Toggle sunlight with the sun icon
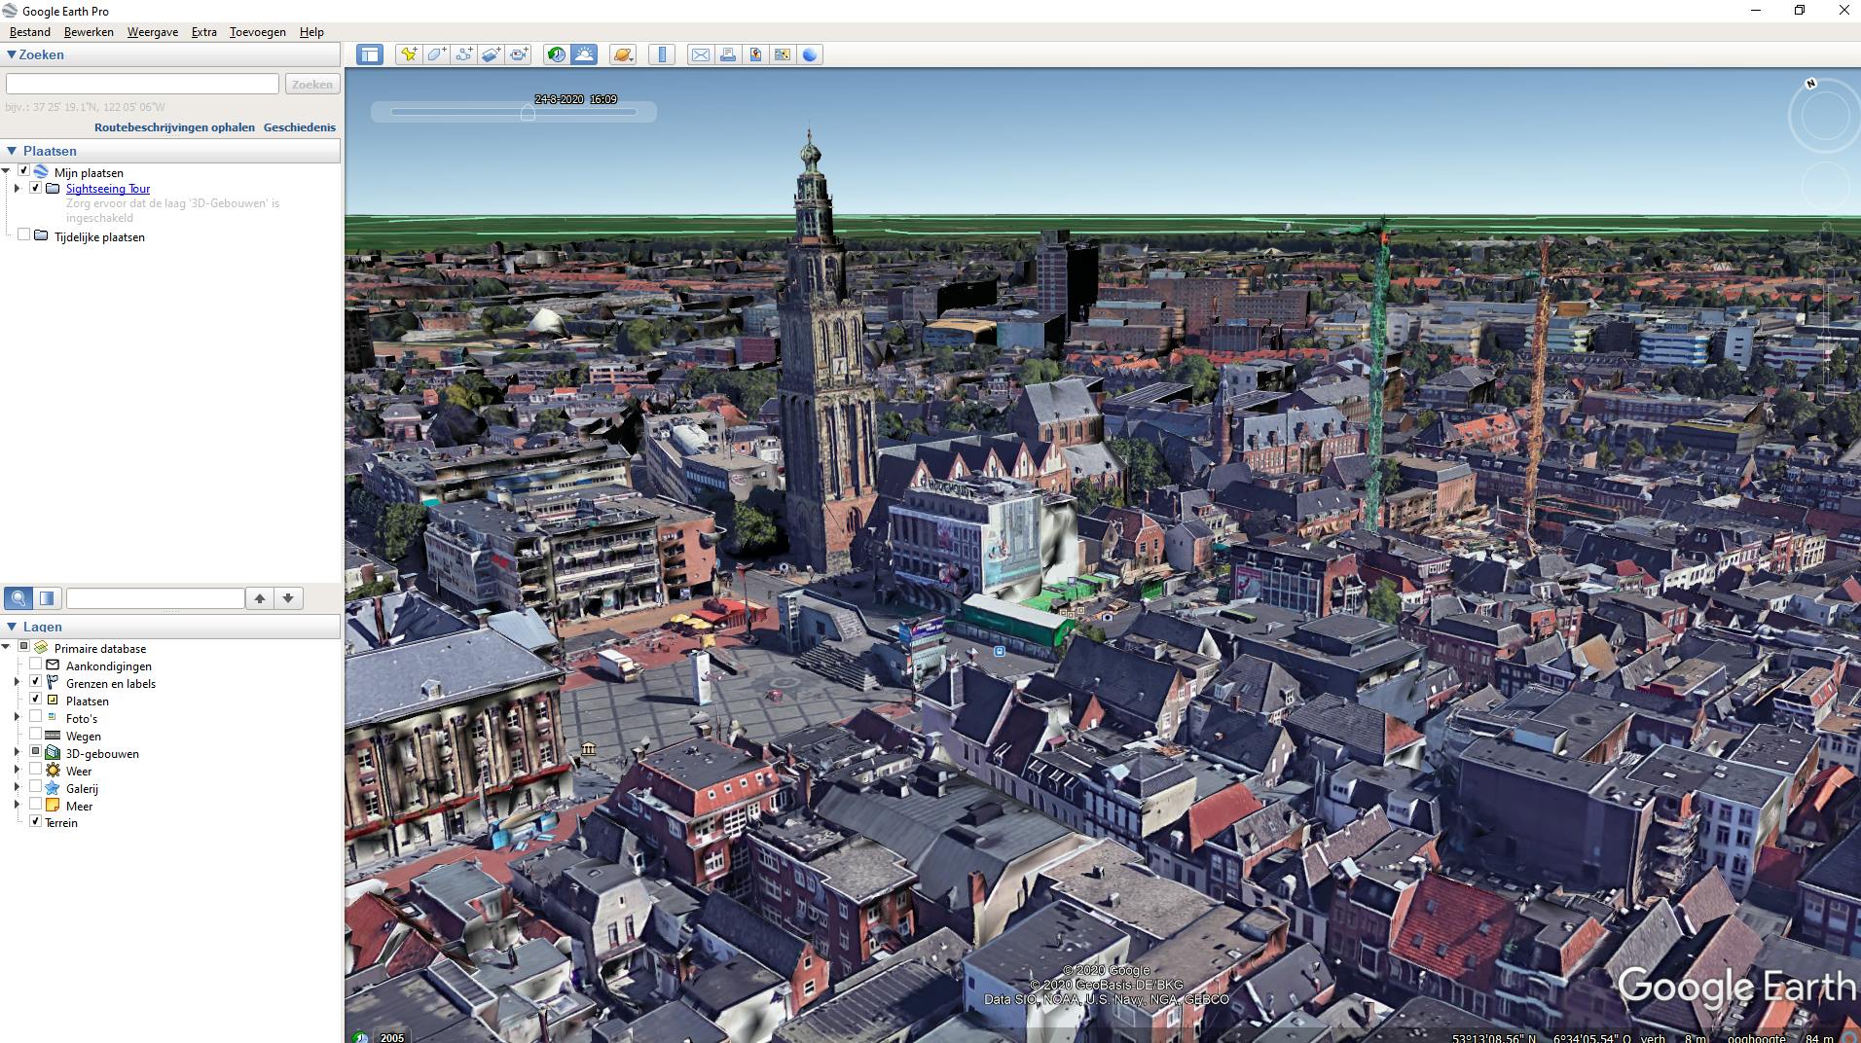 (x=583, y=54)
